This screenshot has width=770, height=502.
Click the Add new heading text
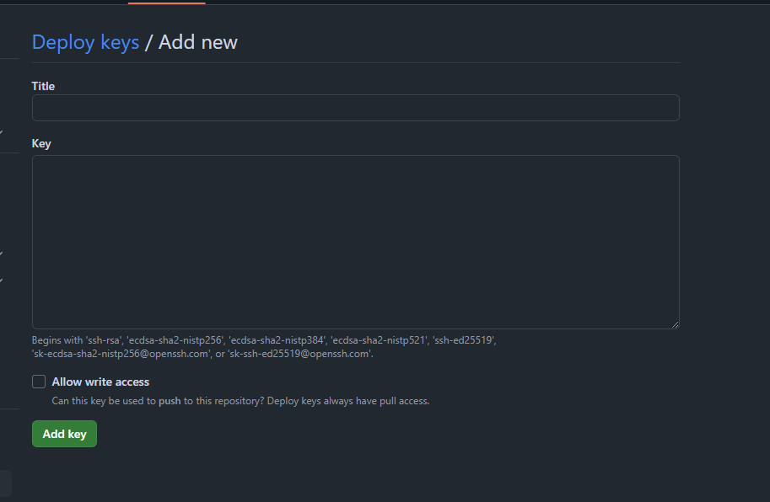pos(198,42)
